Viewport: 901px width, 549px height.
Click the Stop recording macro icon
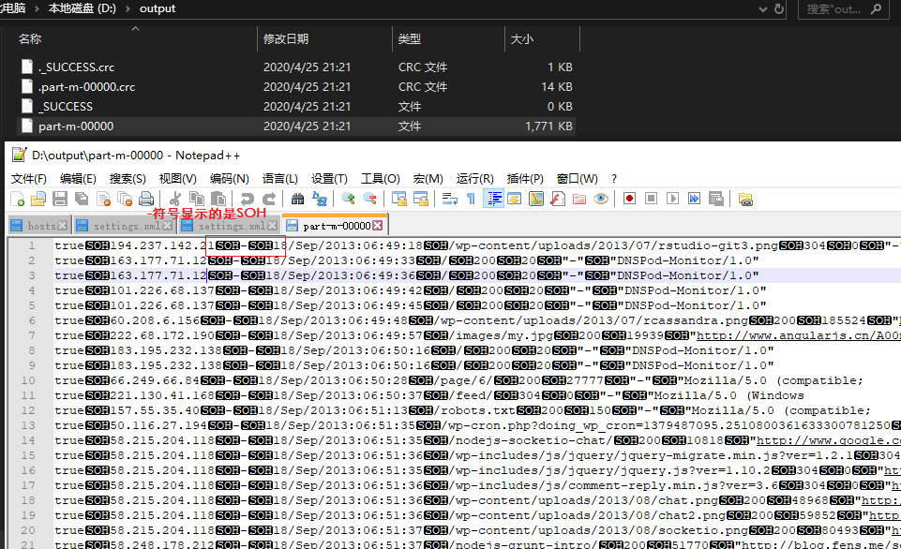coord(651,199)
